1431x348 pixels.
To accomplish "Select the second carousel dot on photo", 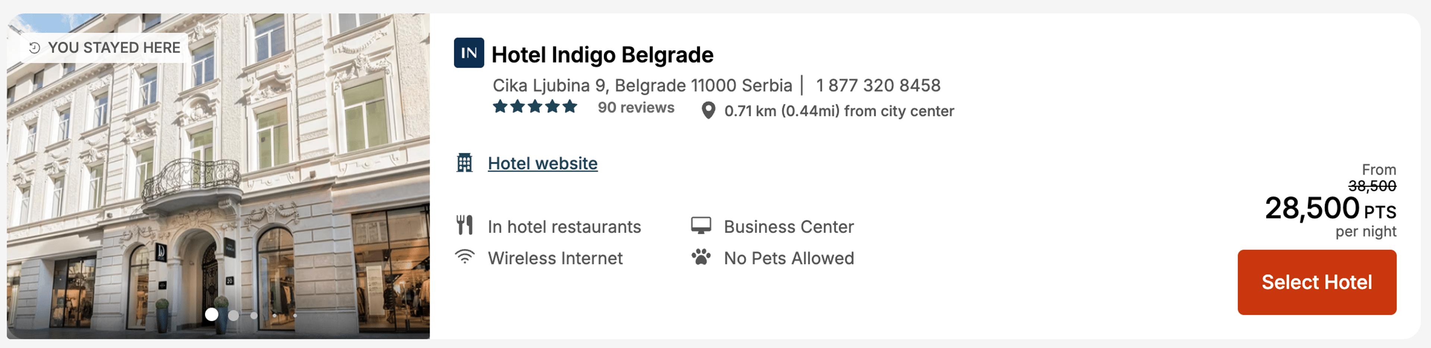I will [233, 315].
